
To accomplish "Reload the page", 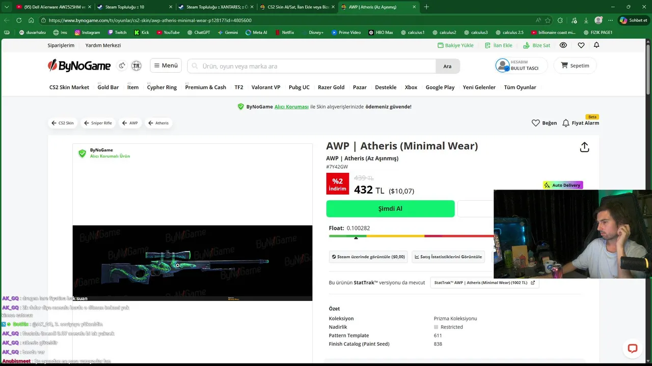I will click(x=19, y=20).
